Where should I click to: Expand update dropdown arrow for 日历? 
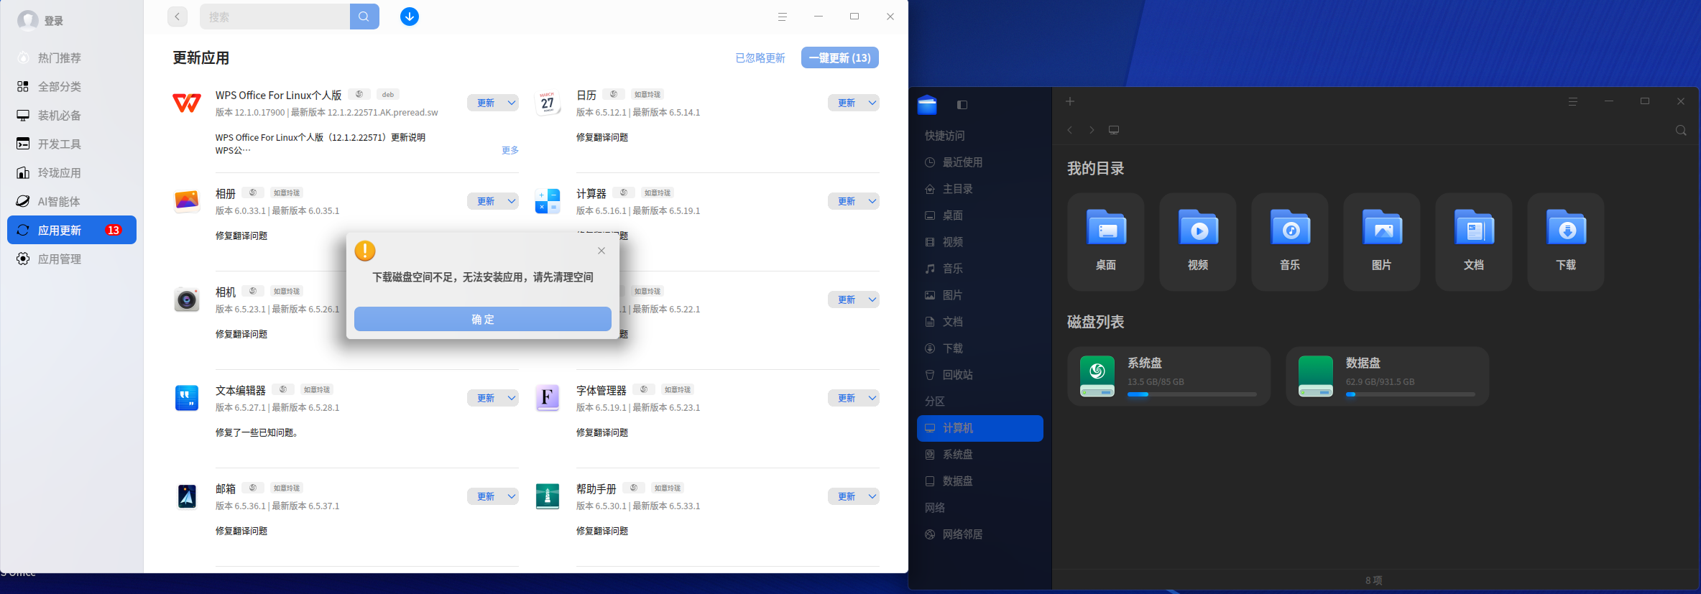(872, 103)
